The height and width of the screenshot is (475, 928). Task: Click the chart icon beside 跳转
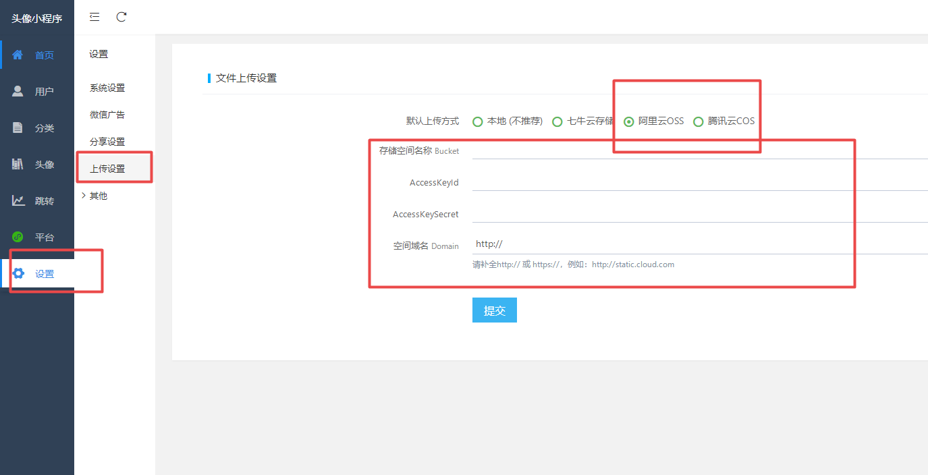click(x=18, y=200)
